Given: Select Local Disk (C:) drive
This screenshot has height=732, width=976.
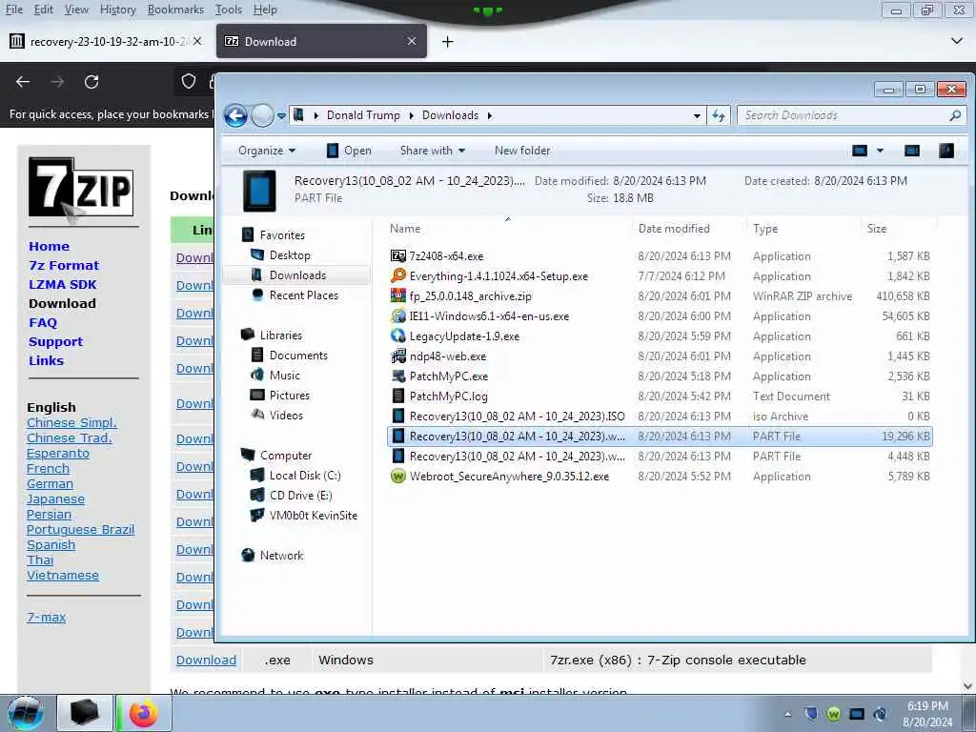Looking at the screenshot, I should (x=305, y=475).
